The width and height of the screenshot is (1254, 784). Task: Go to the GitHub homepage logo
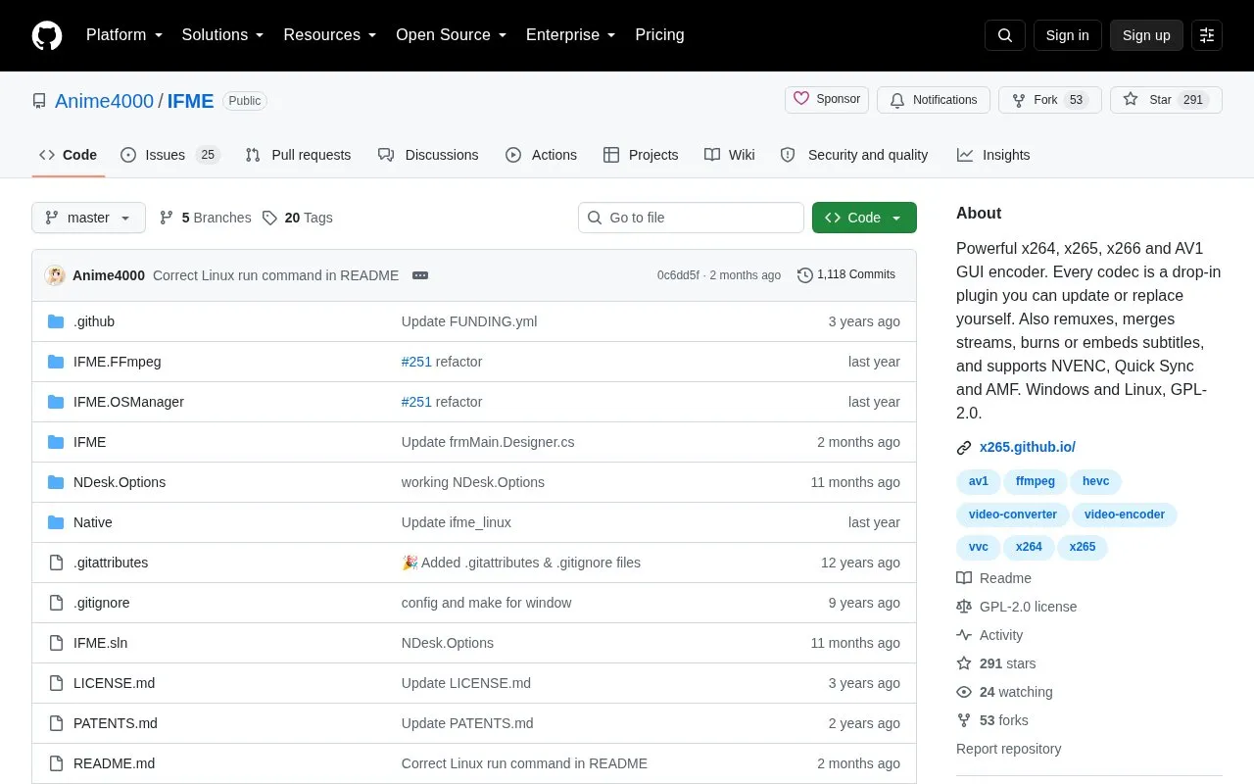47,35
